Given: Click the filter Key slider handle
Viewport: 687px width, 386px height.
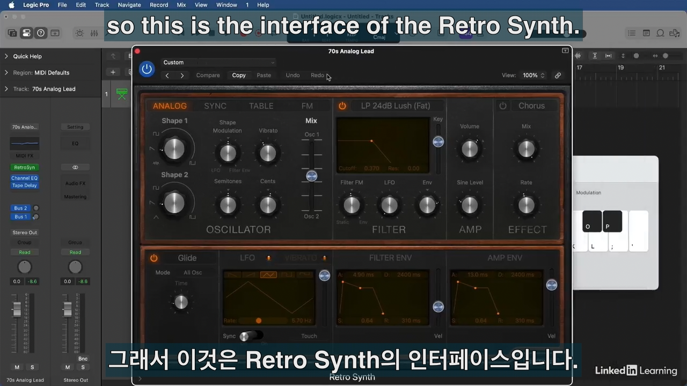Looking at the screenshot, I should [438, 142].
